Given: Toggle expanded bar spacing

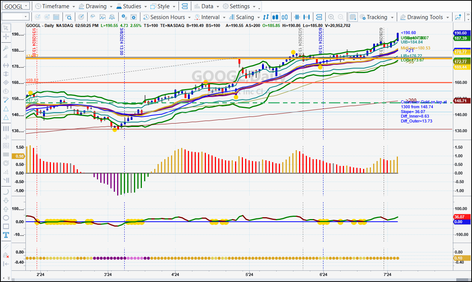Looking at the screenshot, I should coord(307,17).
